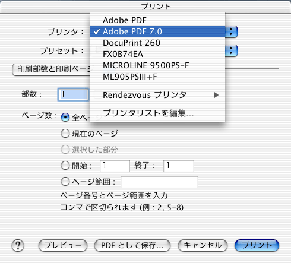
Task: Select the 開始 range radio button
Action: [65, 166]
